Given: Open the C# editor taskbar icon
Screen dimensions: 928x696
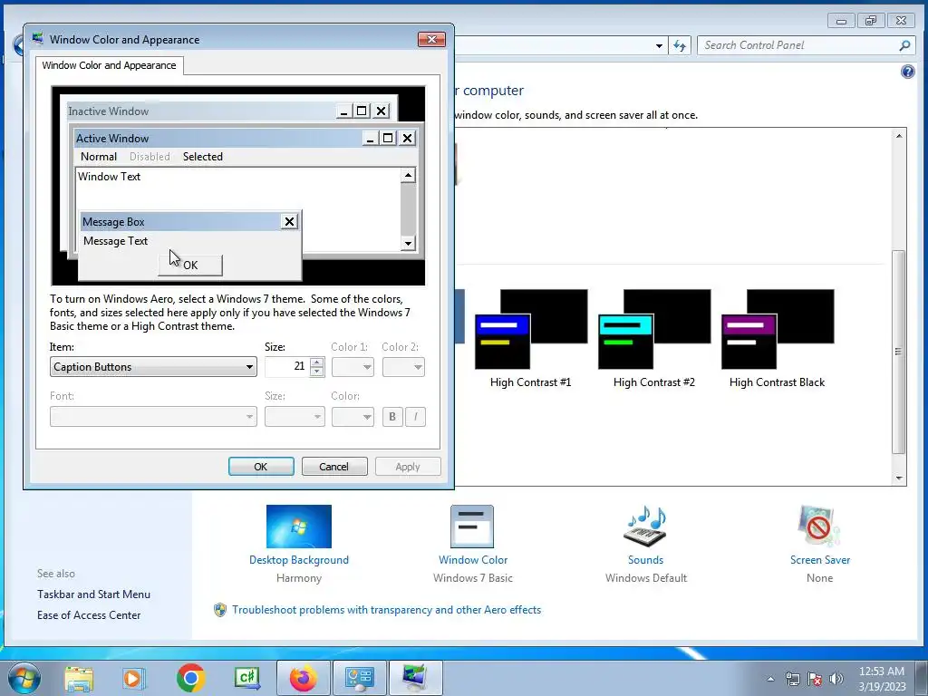Looking at the screenshot, I should coord(246,678).
